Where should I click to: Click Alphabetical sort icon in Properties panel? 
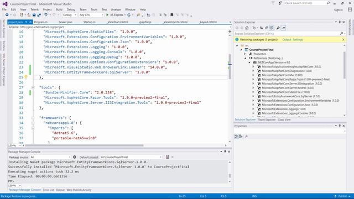point(241,137)
